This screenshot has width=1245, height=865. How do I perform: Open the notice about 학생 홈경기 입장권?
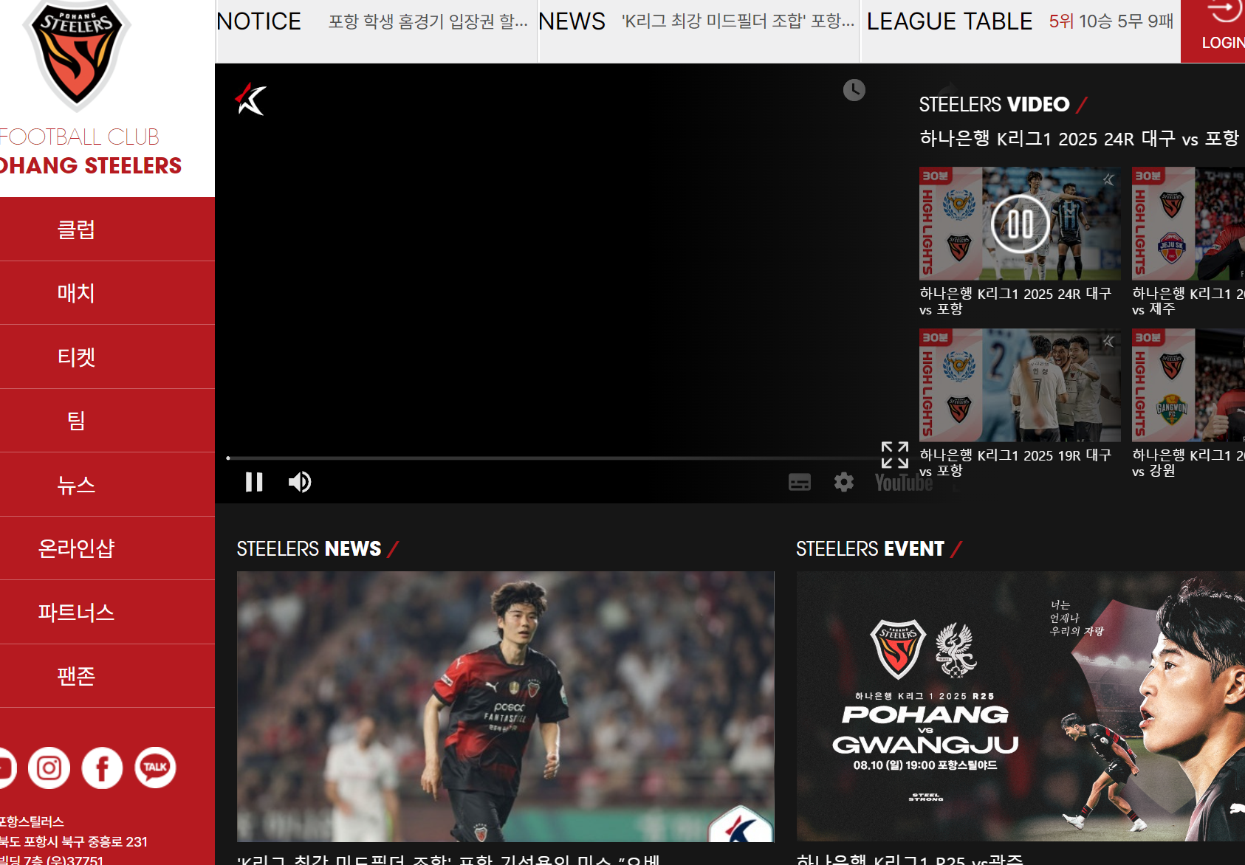point(428,21)
